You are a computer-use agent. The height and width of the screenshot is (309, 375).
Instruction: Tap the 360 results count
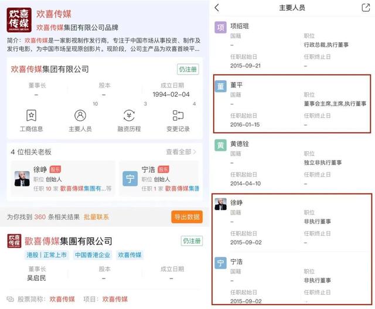[x=40, y=217]
